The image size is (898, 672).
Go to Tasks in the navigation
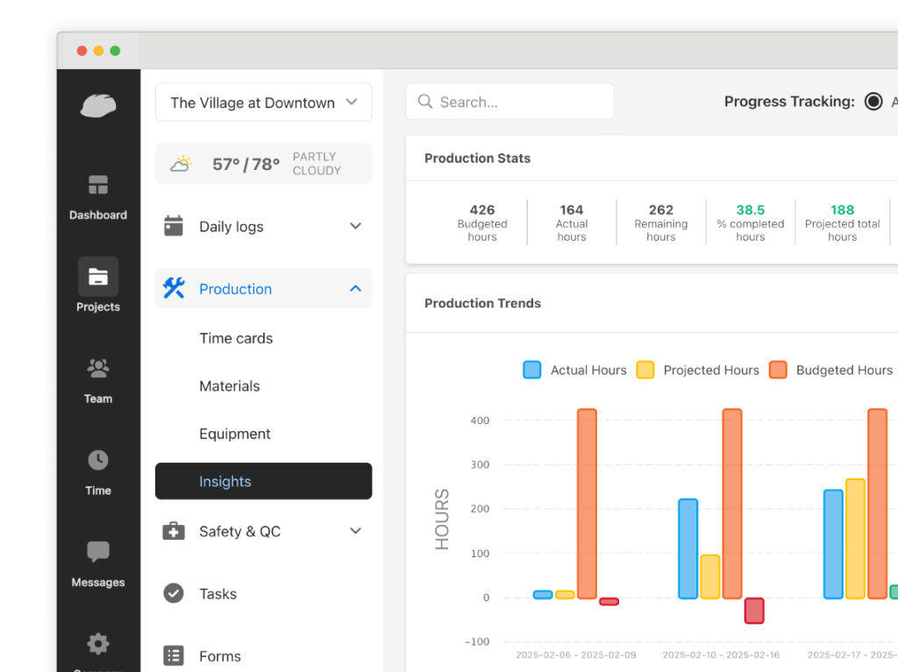[x=217, y=594]
